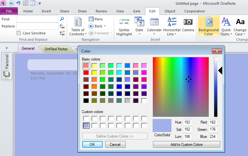
Task: Click the Syntax Highlight icon
Action: point(124,22)
